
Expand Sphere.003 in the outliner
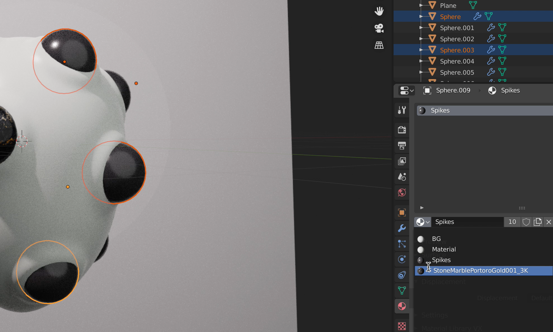tap(421, 50)
